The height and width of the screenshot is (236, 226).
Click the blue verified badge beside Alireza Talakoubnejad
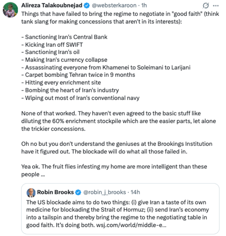point(87,6)
